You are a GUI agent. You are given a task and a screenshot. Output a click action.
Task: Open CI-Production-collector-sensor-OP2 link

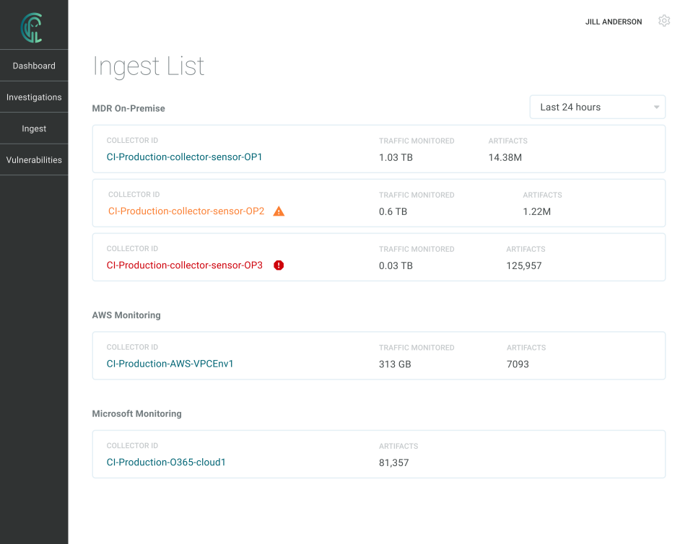tap(186, 211)
